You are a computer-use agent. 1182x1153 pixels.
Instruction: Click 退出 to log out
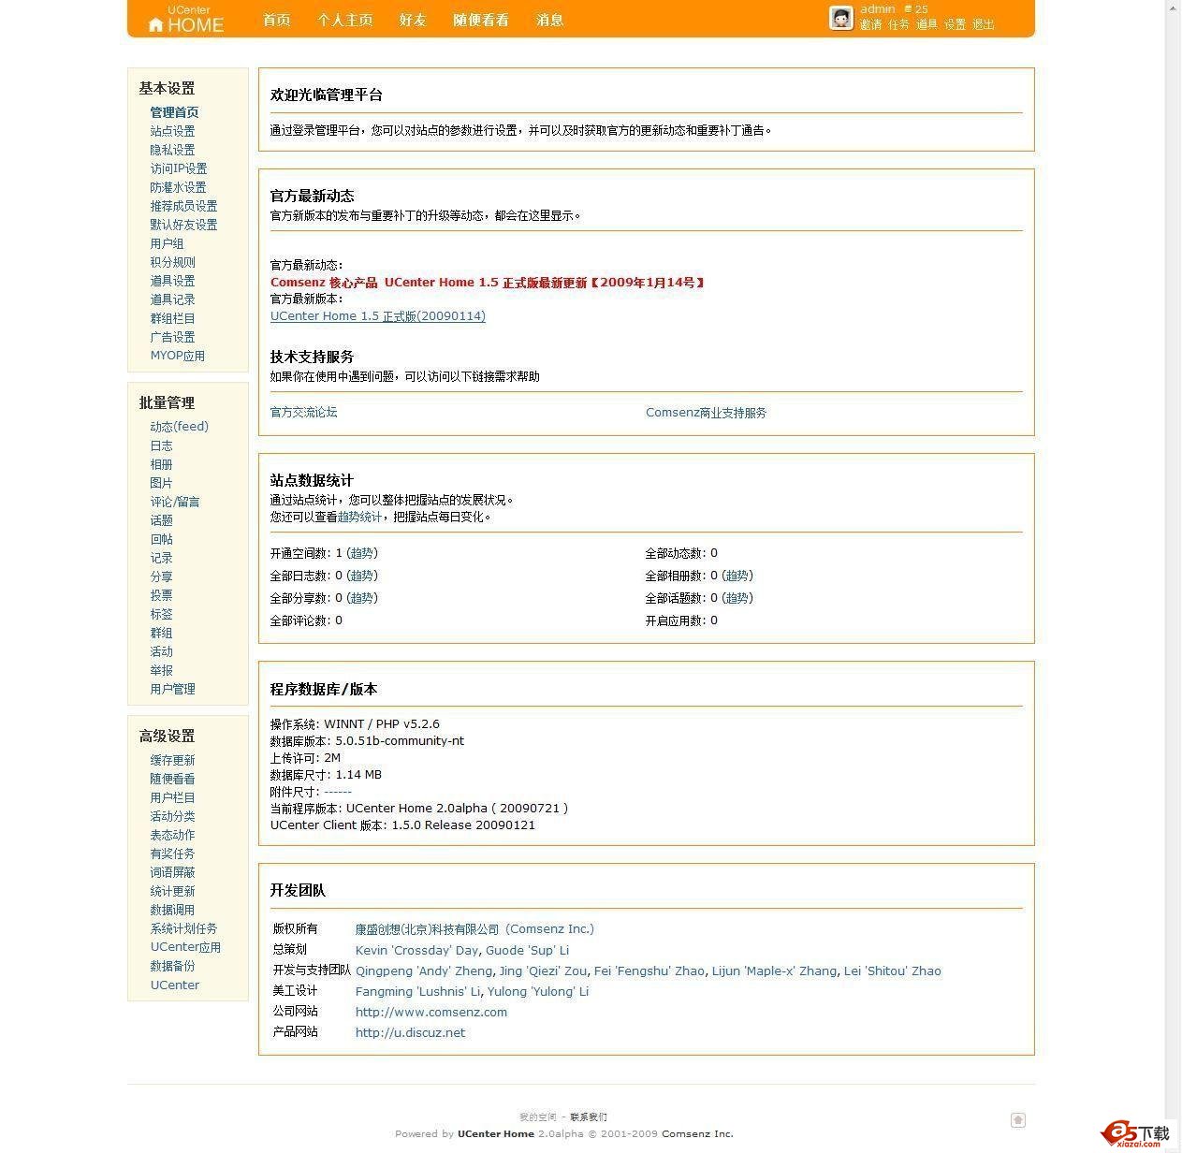(x=983, y=24)
